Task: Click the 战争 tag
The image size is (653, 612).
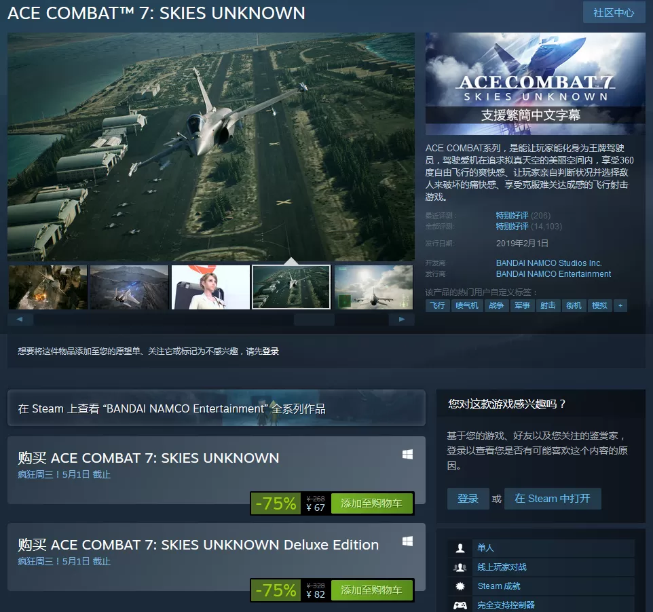Action: 496,305
